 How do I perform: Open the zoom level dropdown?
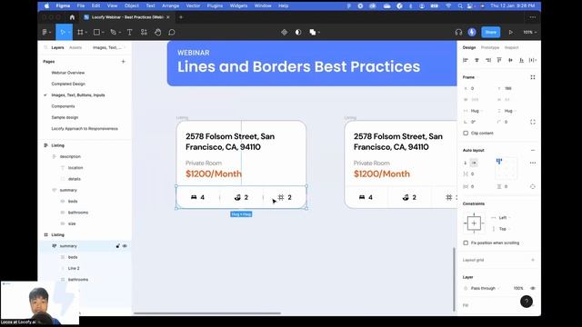click(x=529, y=33)
